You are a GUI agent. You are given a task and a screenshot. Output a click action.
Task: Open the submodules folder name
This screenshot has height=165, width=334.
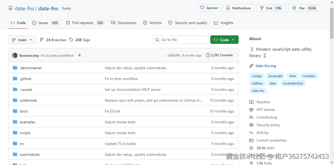(30, 154)
